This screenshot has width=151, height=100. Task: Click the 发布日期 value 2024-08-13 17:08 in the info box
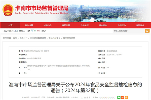point(114,55)
